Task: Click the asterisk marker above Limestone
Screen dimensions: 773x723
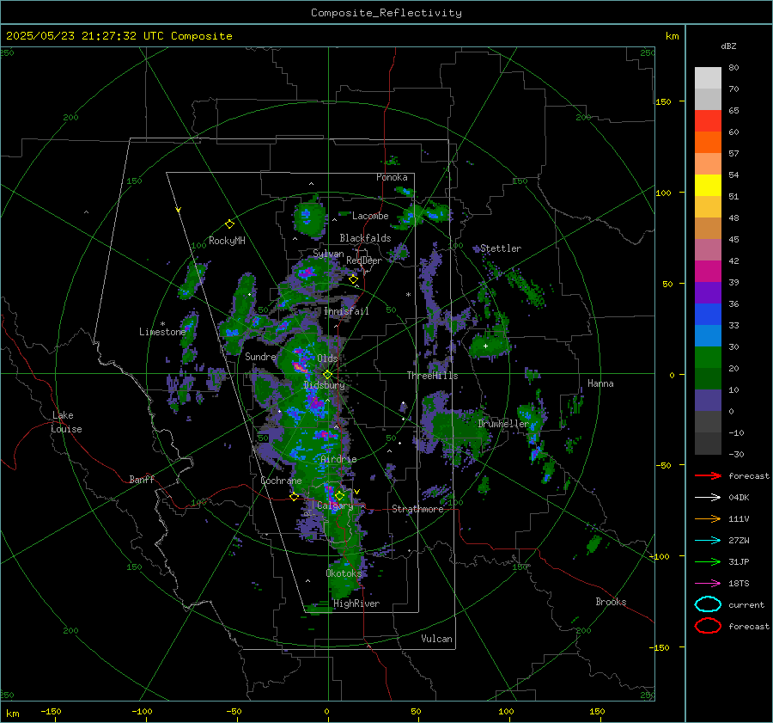Action: [x=162, y=324]
